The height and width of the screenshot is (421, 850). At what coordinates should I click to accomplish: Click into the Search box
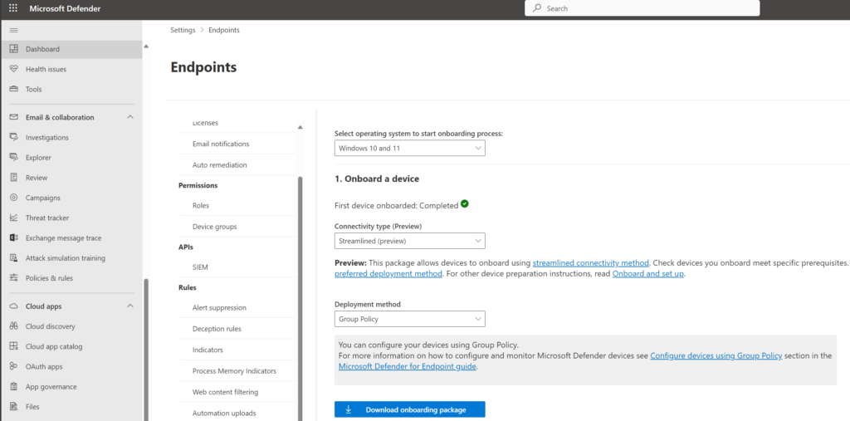pyautogui.click(x=642, y=8)
